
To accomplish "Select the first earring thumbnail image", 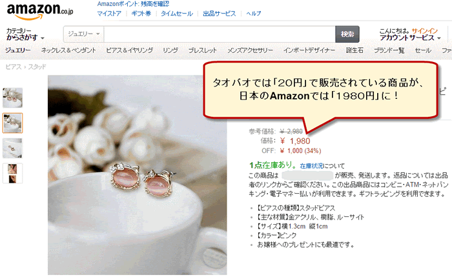I will 12,98.
